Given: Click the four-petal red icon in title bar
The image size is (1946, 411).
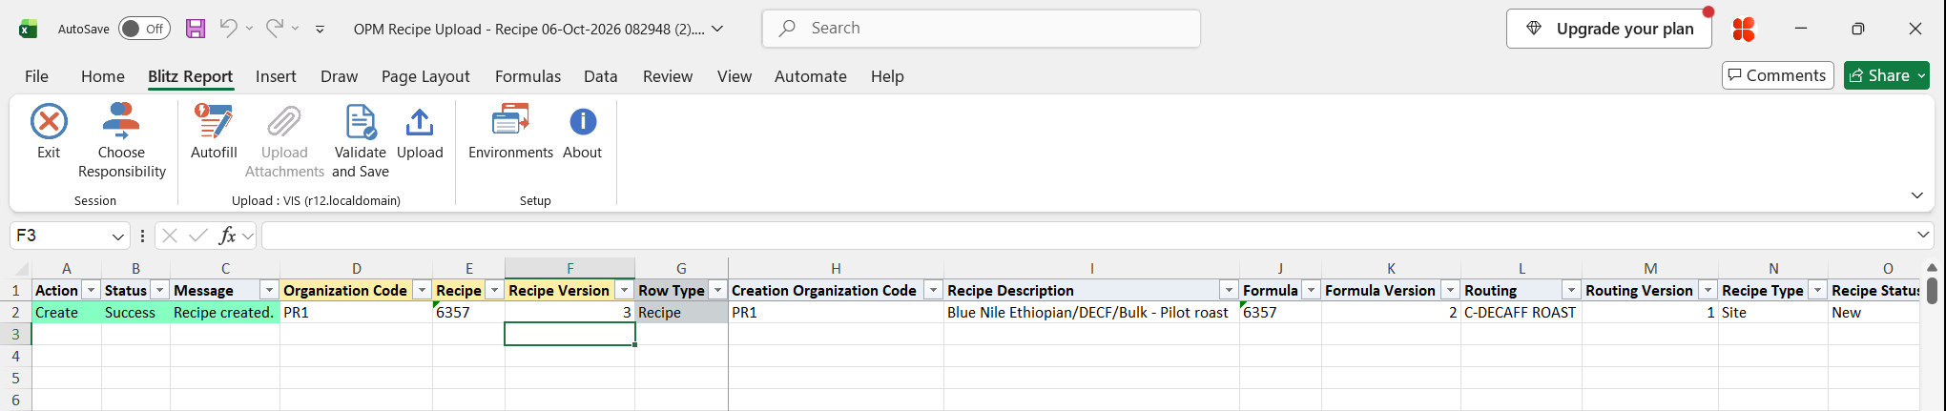Looking at the screenshot, I should coord(1744,29).
